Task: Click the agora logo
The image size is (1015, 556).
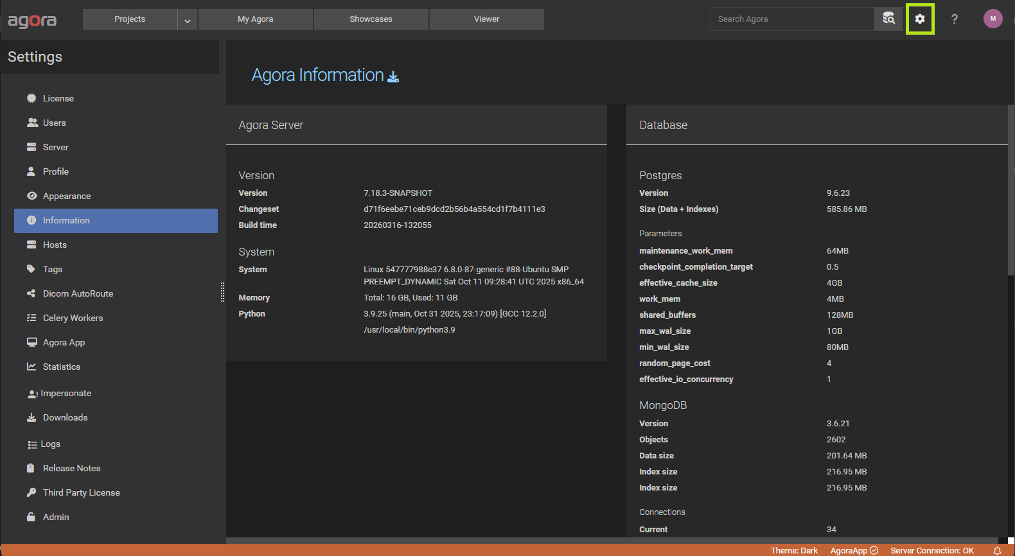Action: tap(32, 21)
